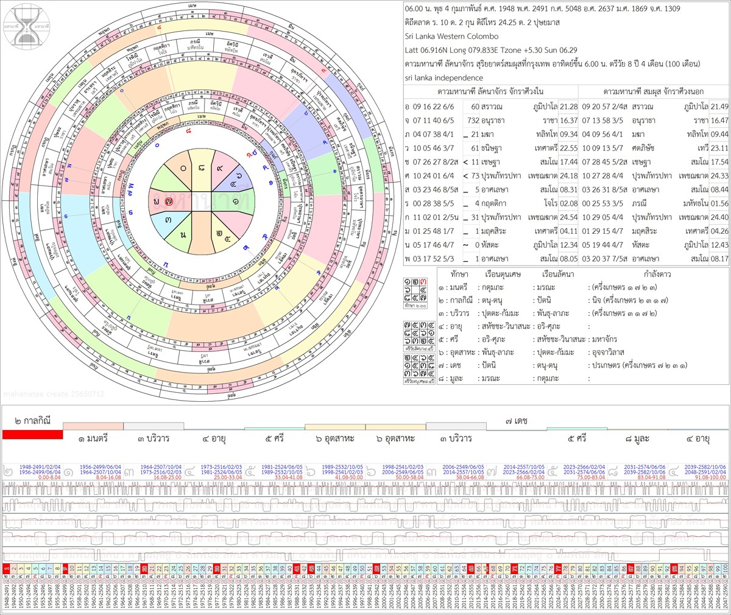Click cell 00 25 53 3/5
The image size is (731, 615).
(x=603, y=203)
